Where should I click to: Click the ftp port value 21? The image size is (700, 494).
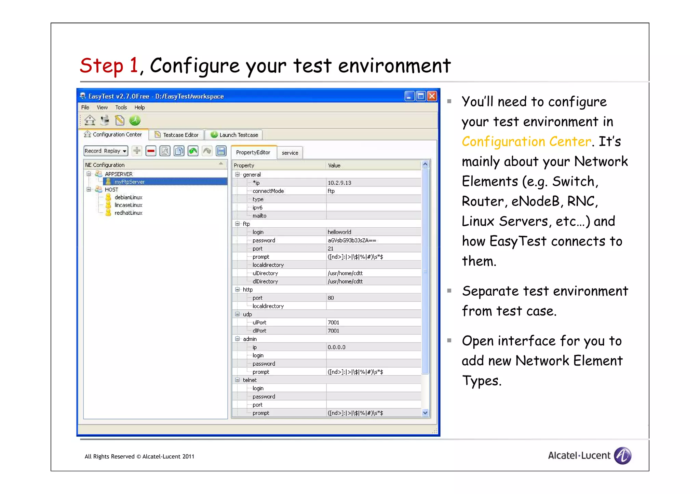click(x=374, y=249)
